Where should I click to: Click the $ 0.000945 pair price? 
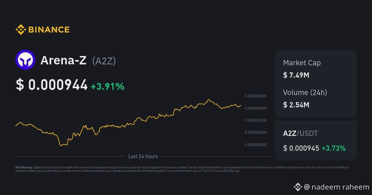[301, 148]
